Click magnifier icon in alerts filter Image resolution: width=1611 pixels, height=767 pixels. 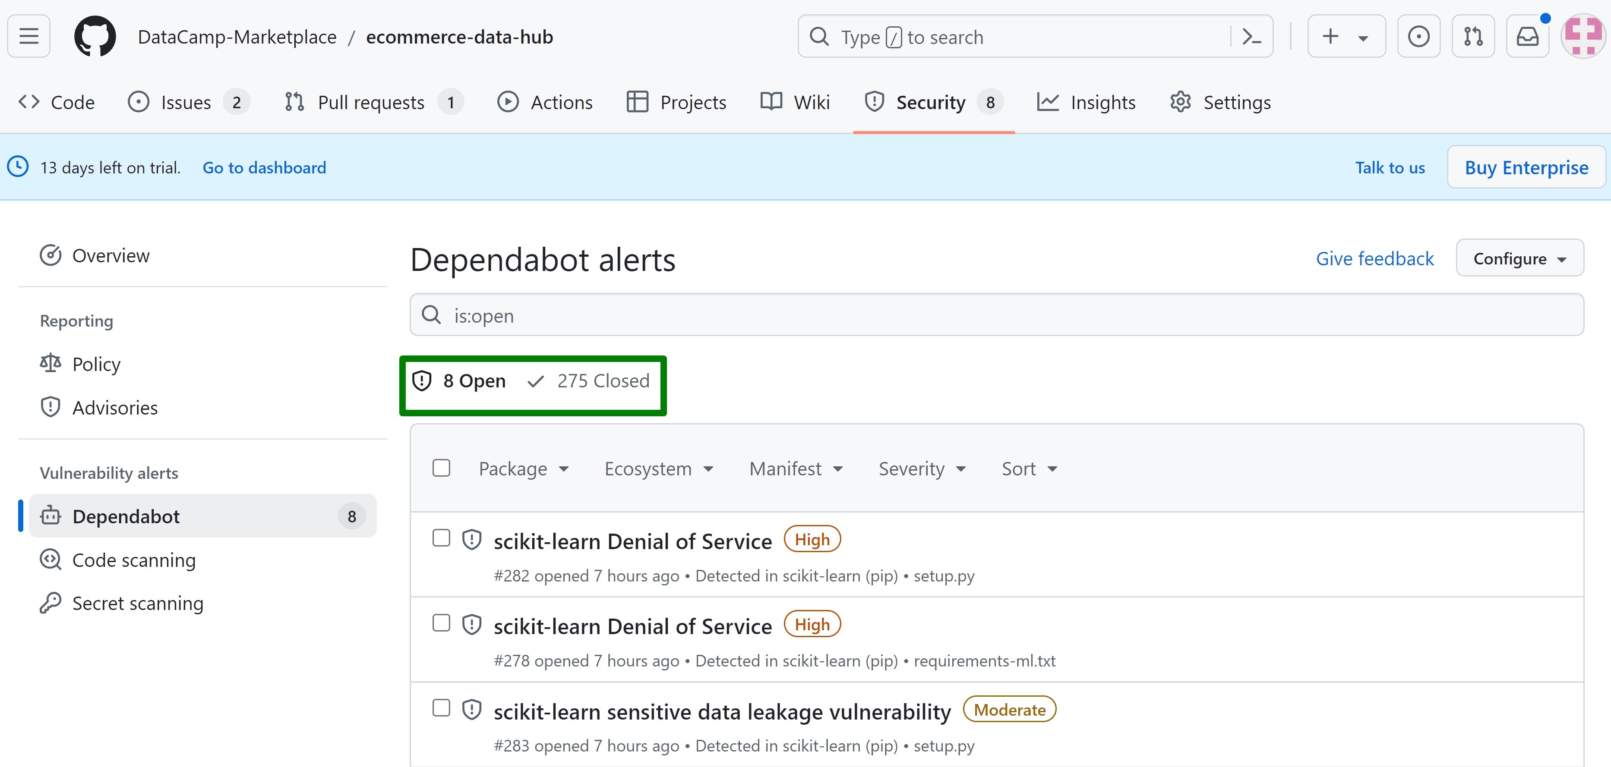coord(432,314)
